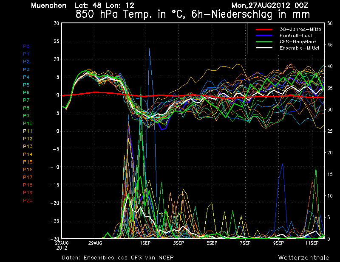Click the 25 precipitation axis value
Screen dimensions: 340x262
coord(330,131)
